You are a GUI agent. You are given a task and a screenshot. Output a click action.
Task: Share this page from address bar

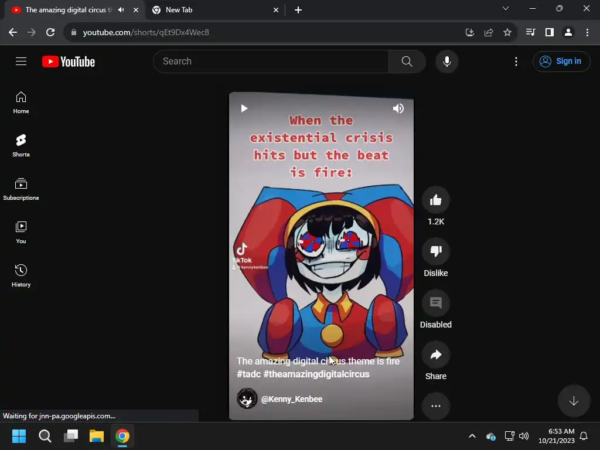pos(488,33)
